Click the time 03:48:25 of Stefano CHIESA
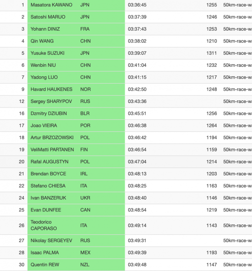252x271 pixels. pos(137,186)
